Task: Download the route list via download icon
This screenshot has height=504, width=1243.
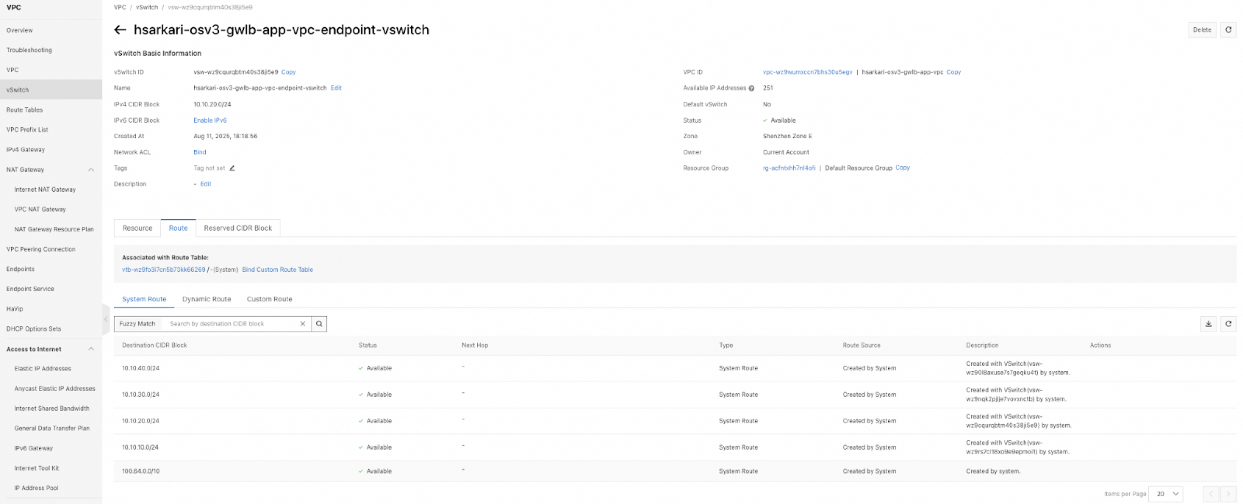Action: pos(1208,324)
